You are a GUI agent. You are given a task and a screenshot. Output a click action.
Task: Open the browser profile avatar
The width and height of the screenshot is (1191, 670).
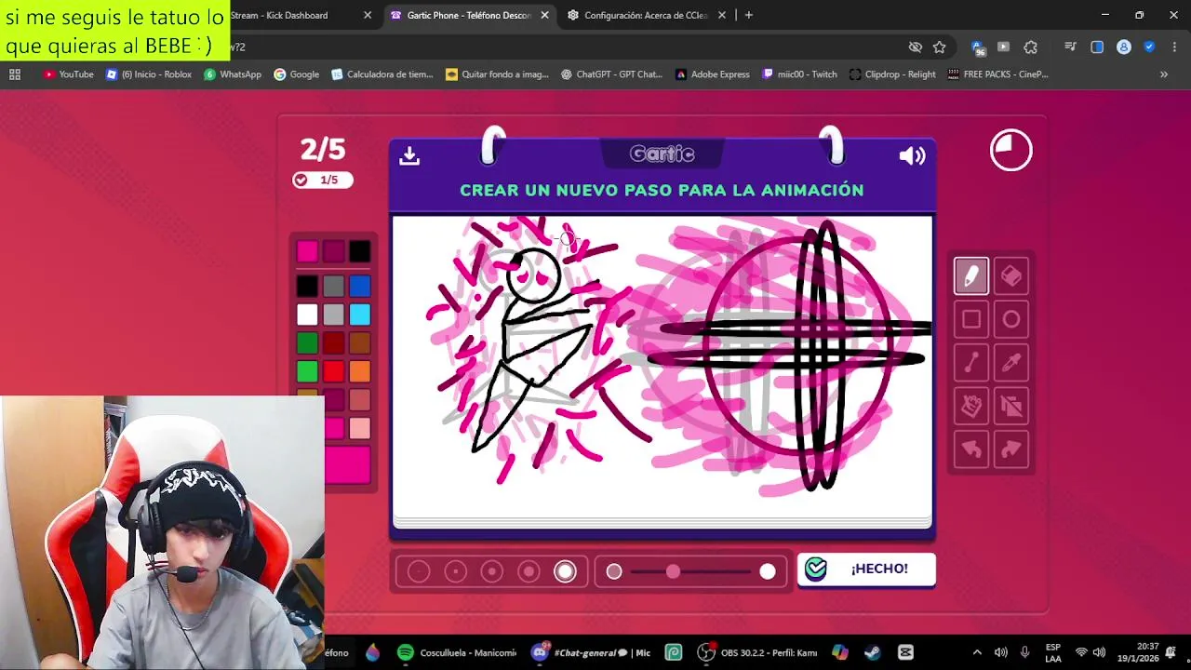point(1124,47)
